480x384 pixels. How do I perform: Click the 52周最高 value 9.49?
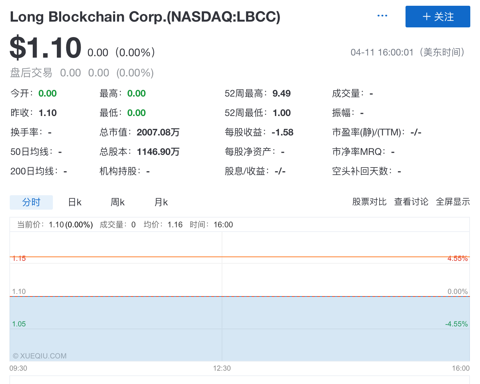tap(281, 93)
